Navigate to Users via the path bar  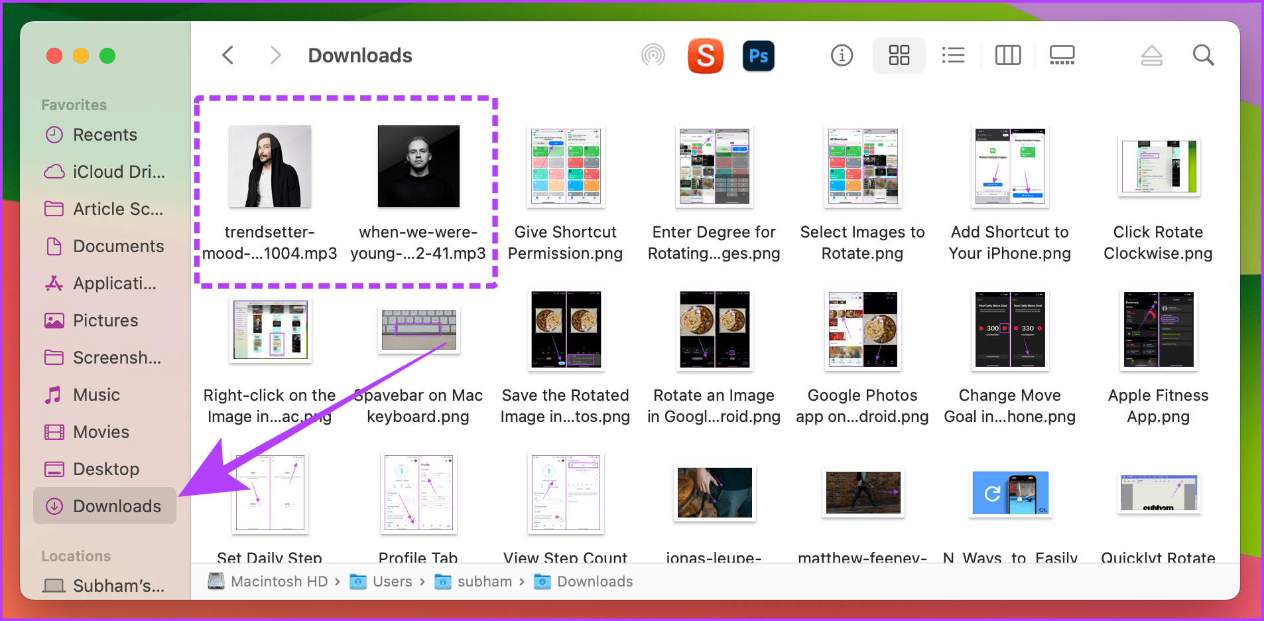click(x=393, y=581)
